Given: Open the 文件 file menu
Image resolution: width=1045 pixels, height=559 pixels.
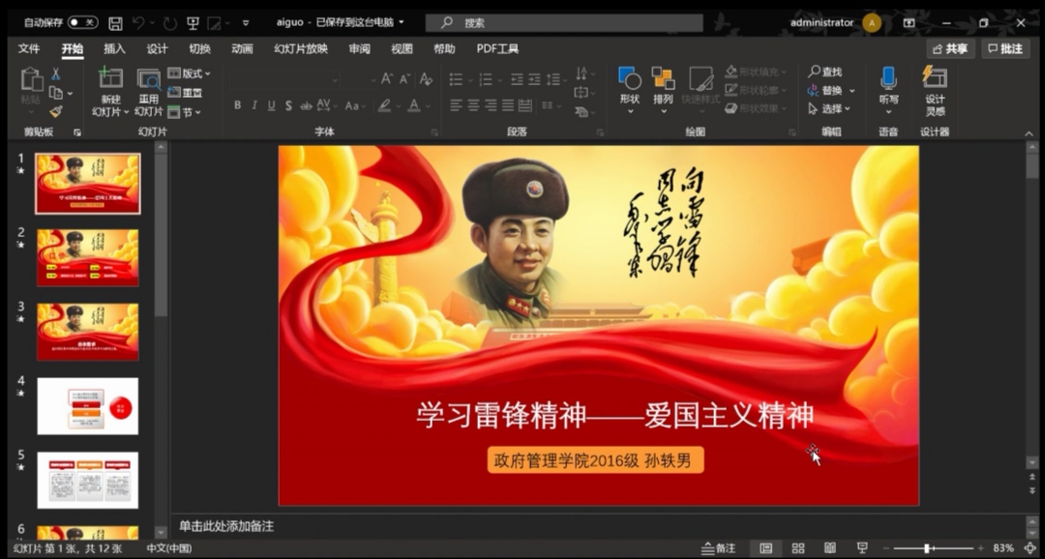Looking at the screenshot, I should [29, 48].
